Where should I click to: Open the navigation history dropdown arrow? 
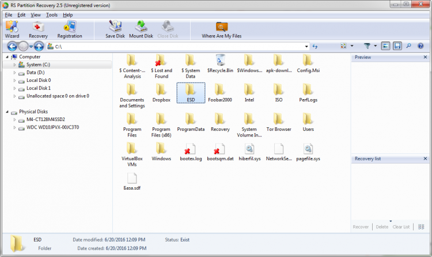pos(31,46)
